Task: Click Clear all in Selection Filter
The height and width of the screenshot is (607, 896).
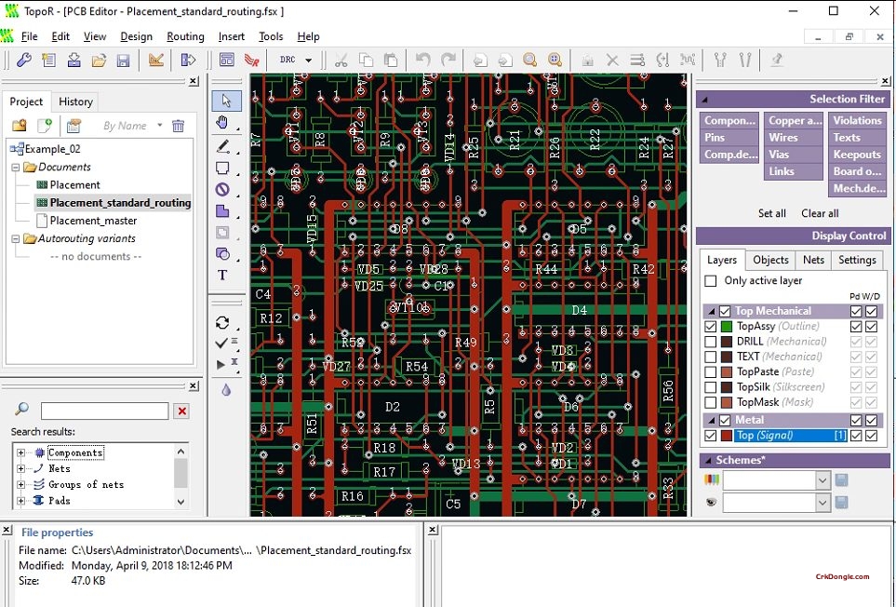Action: (x=820, y=213)
